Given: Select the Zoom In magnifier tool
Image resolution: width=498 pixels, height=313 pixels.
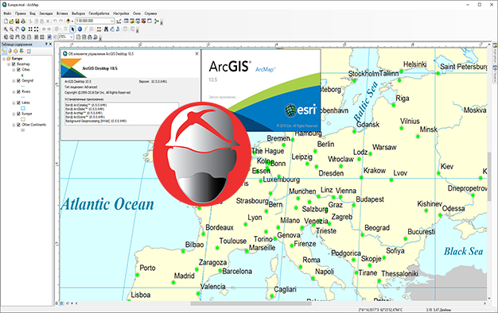Looking at the screenshot, I should coord(6,29).
